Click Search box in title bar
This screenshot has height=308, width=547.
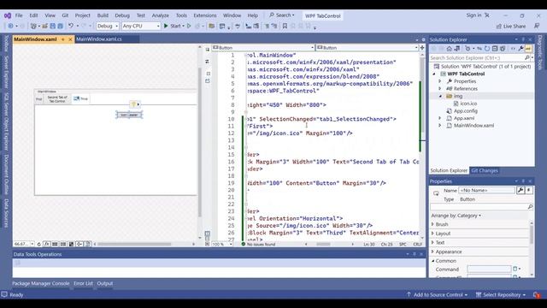pos(282,15)
